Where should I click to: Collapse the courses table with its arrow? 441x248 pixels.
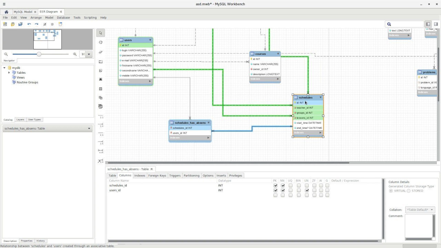pyautogui.click(x=278, y=54)
